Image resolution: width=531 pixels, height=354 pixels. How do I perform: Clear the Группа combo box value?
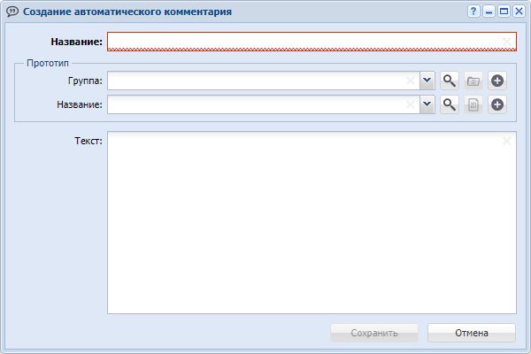[x=411, y=81]
